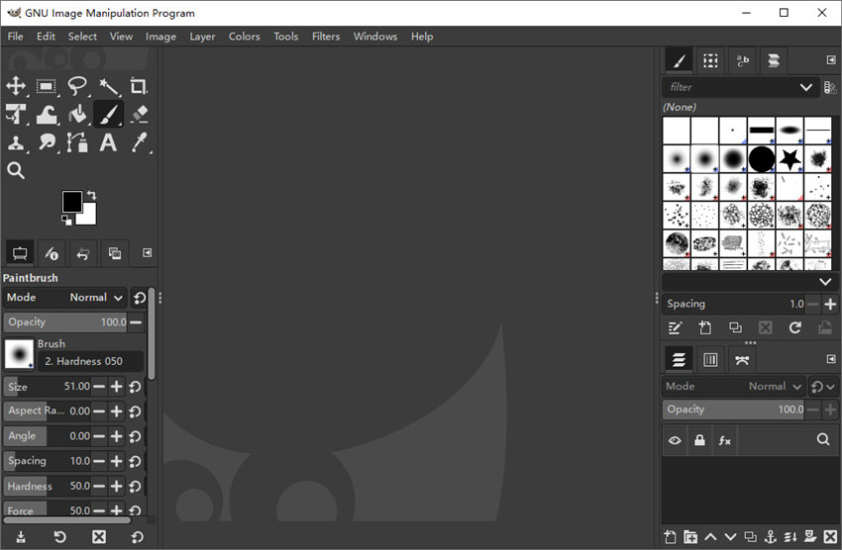Viewport: 842px width, 550px height.
Task: Reset brush Spacing to default
Action: pyautogui.click(x=135, y=461)
